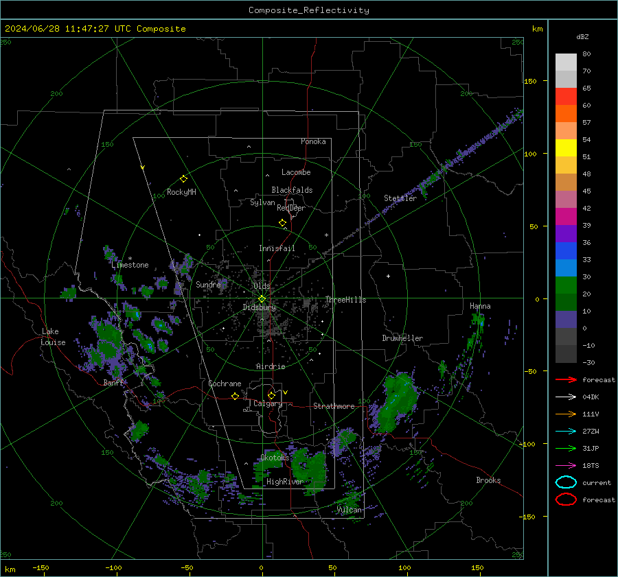Click the Strathmore city label
Viewport: 618px width, 577px height.
(334, 406)
